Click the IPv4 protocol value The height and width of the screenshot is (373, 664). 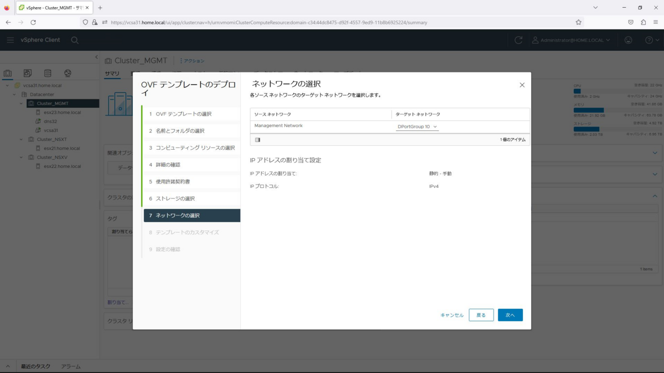pyautogui.click(x=434, y=187)
